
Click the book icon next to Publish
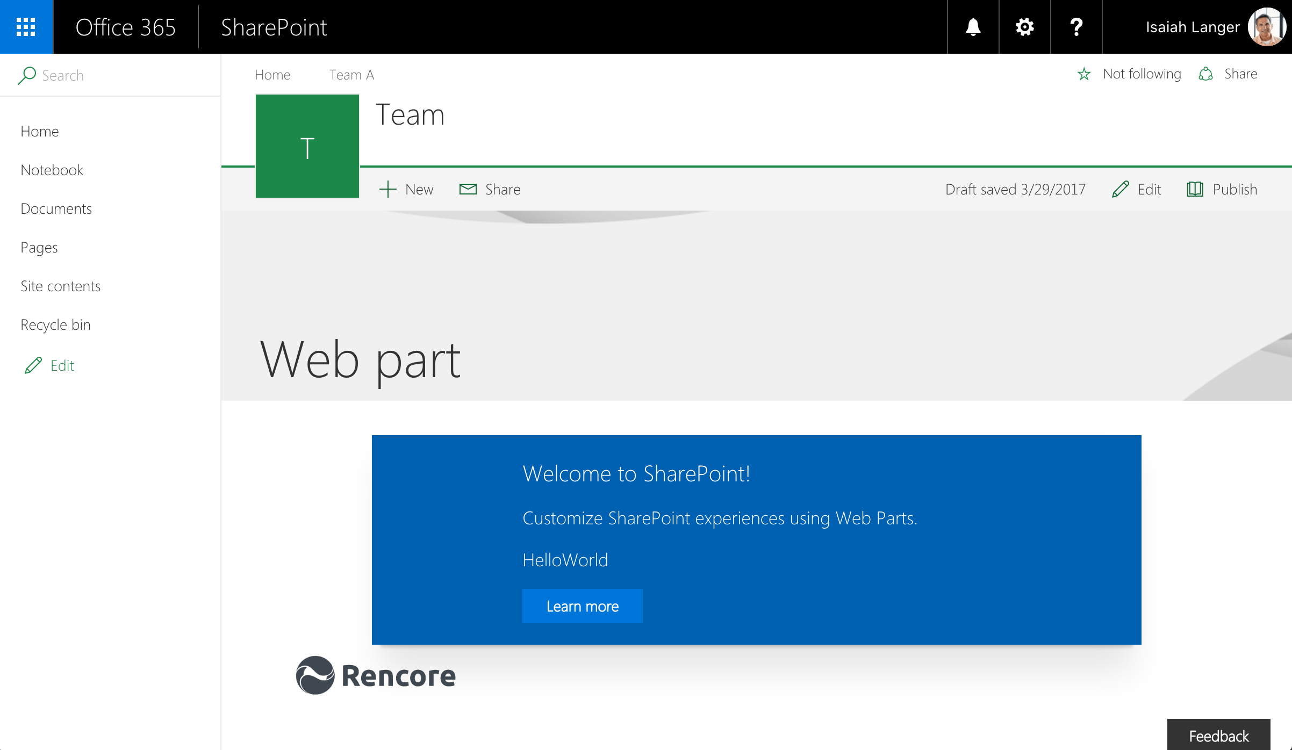pos(1195,189)
